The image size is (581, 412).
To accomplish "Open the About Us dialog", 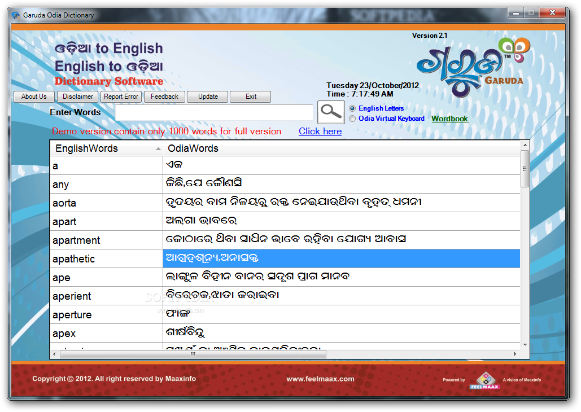I will [34, 97].
